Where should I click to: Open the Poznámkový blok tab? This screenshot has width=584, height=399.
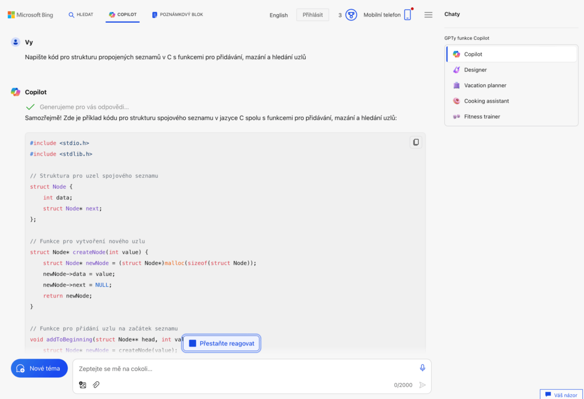(177, 15)
